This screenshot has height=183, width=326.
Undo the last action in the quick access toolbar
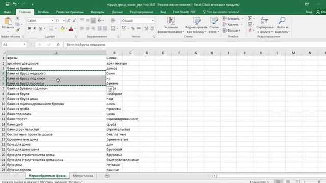(x=15, y=4)
